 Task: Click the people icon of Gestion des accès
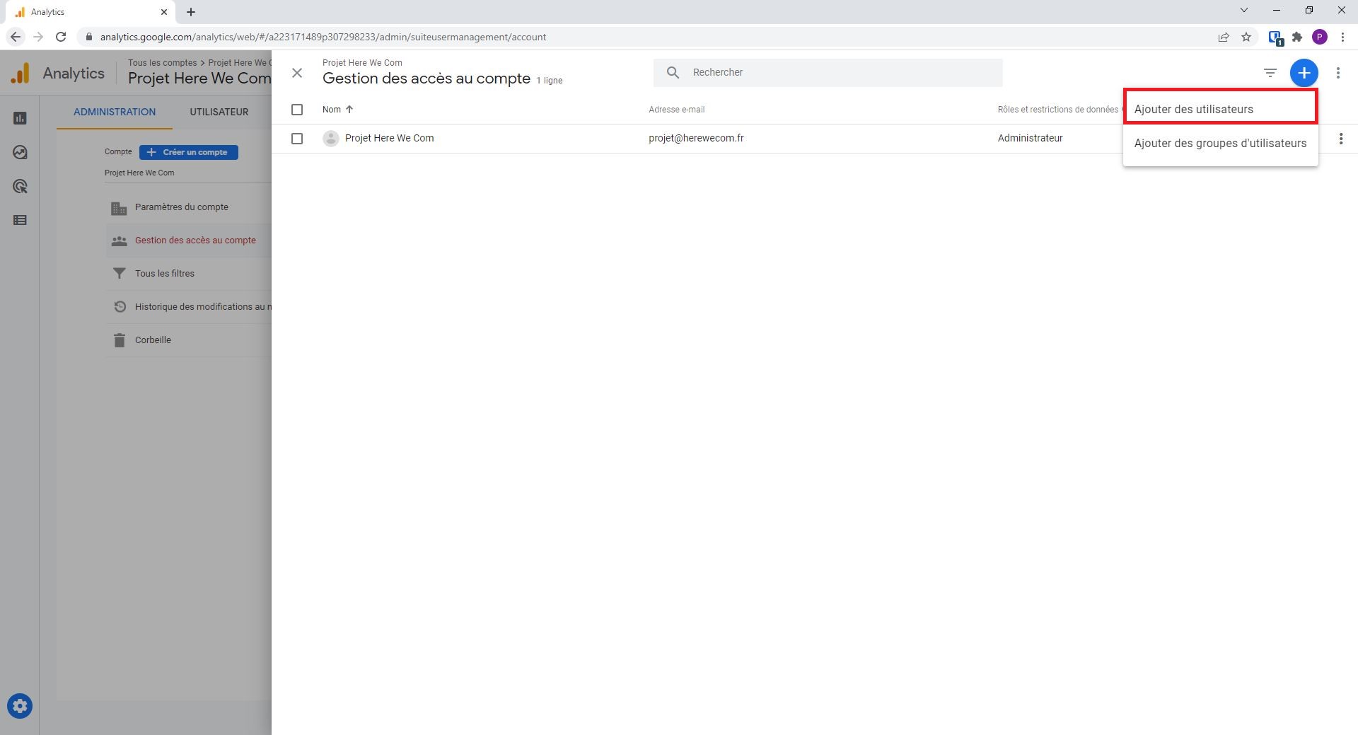tap(119, 241)
